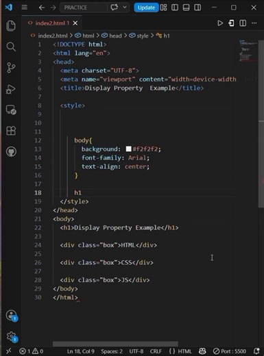Open the #f2f2f2 color swatch picker
The height and width of the screenshot is (356, 264).
click(x=128, y=149)
